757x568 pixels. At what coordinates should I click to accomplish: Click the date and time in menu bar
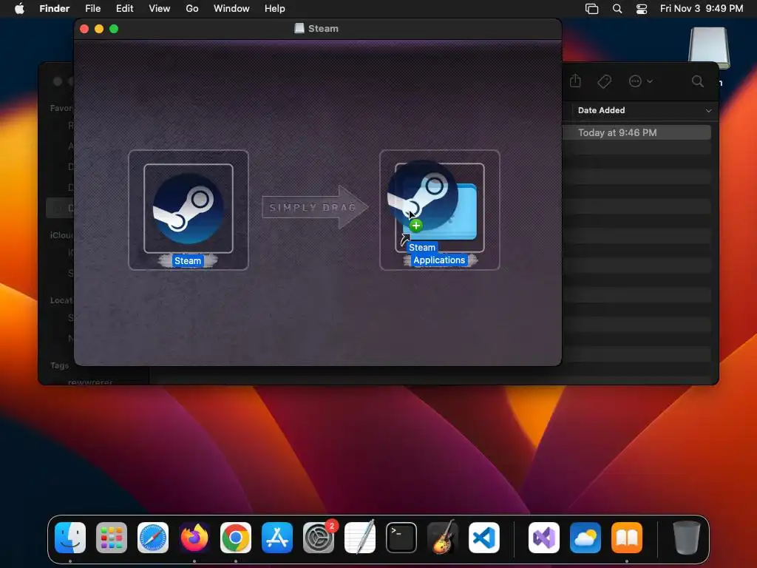point(702,8)
